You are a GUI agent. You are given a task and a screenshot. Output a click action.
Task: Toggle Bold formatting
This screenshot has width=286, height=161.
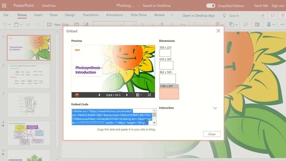(162, 24)
